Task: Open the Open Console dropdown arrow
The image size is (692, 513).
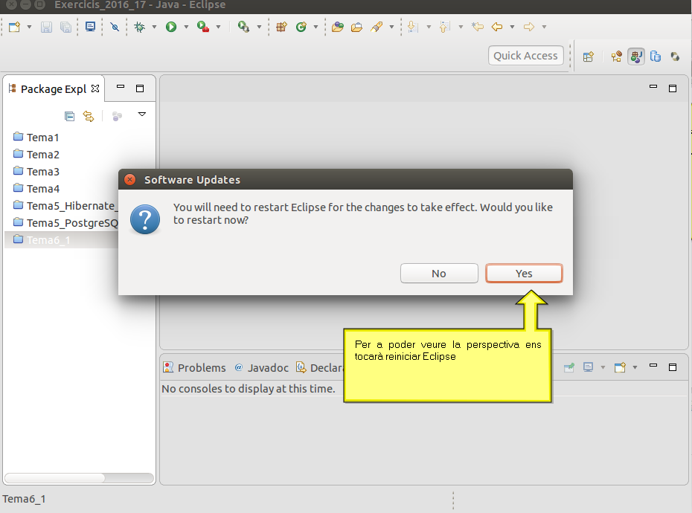Action: [635, 367]
